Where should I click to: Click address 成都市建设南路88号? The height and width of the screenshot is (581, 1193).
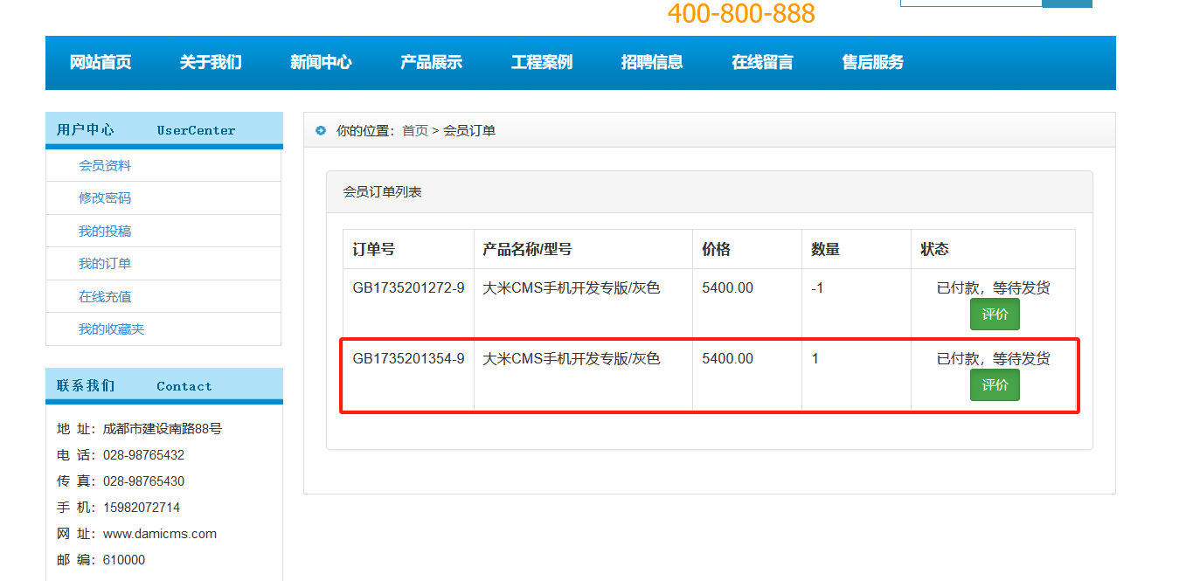(163, 429)
